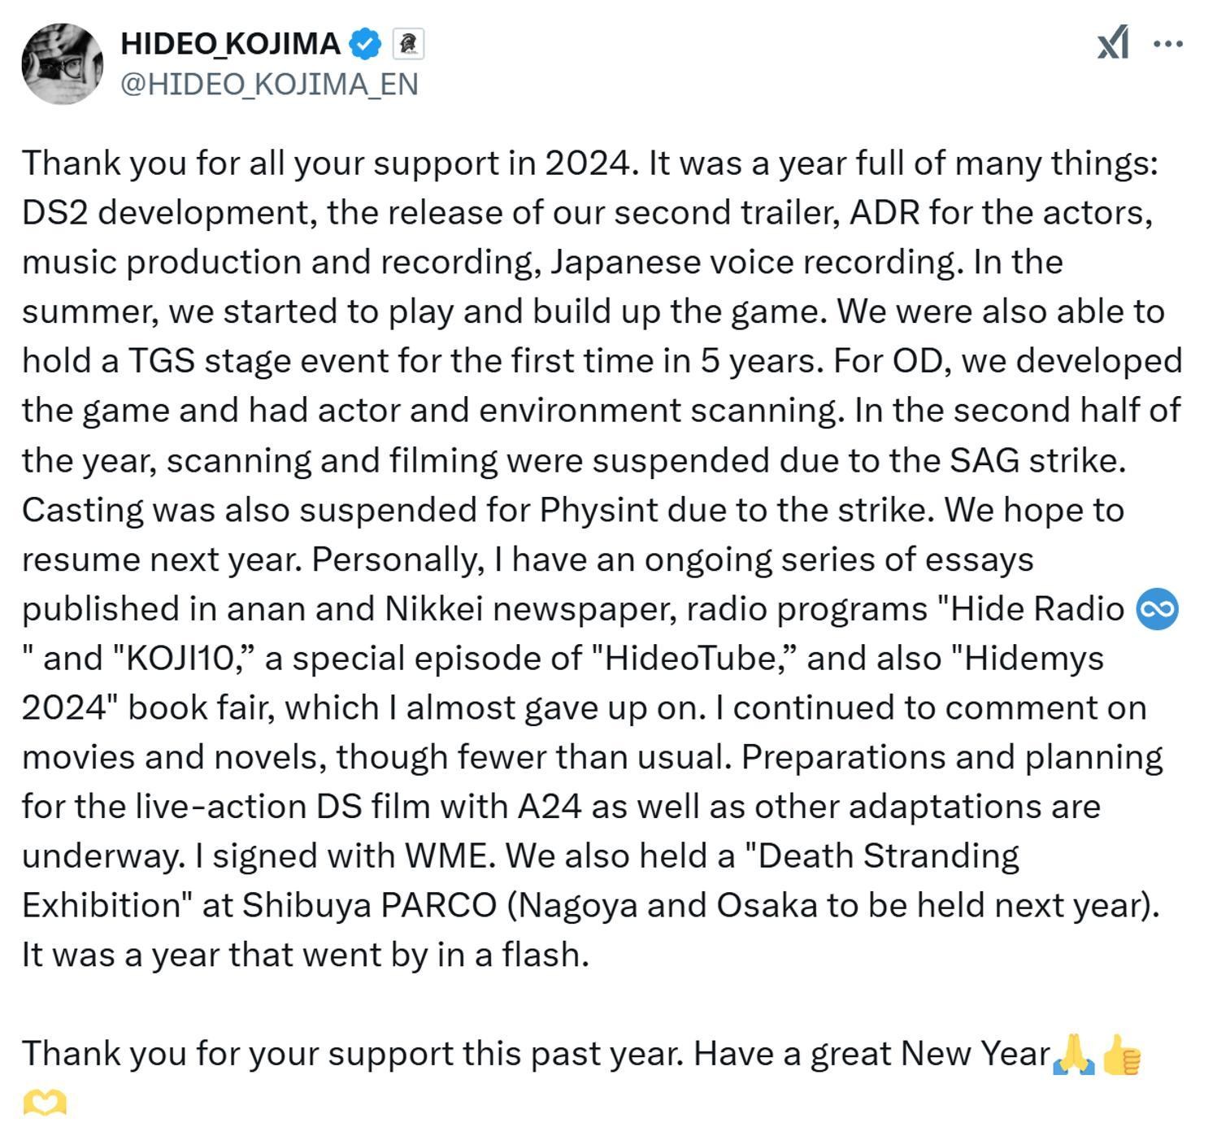Open the three-dot more options menu
Image resolution: width=1217 pixels, height=1123 pixels.
[x=1168, y=43]
